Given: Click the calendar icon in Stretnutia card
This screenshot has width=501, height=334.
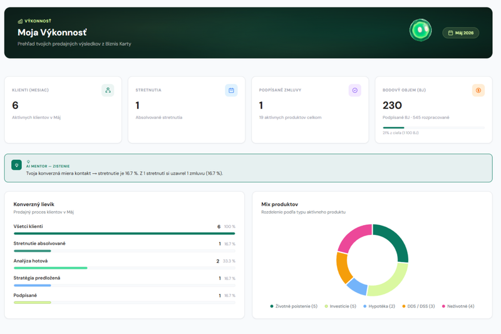Looking at the screenshot, I should point(231,90).
